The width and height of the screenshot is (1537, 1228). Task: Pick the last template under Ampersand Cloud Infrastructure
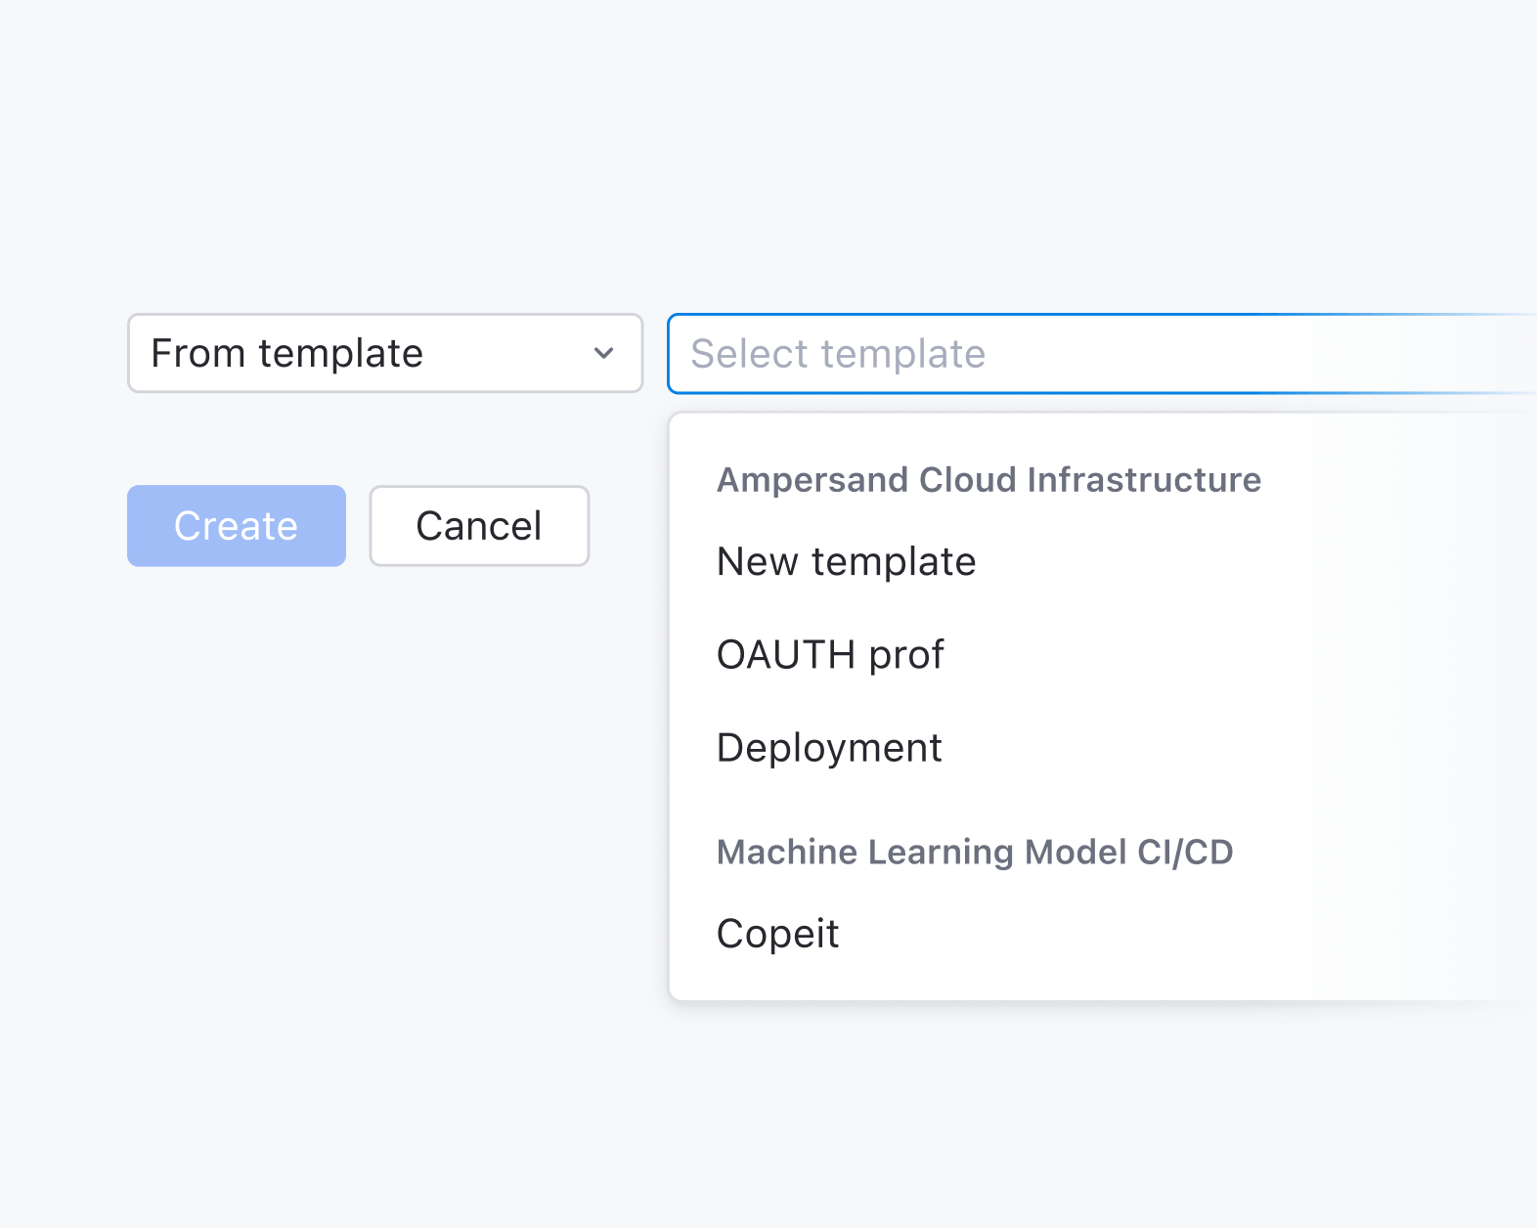pyautogui.click(x=829, y=748)
